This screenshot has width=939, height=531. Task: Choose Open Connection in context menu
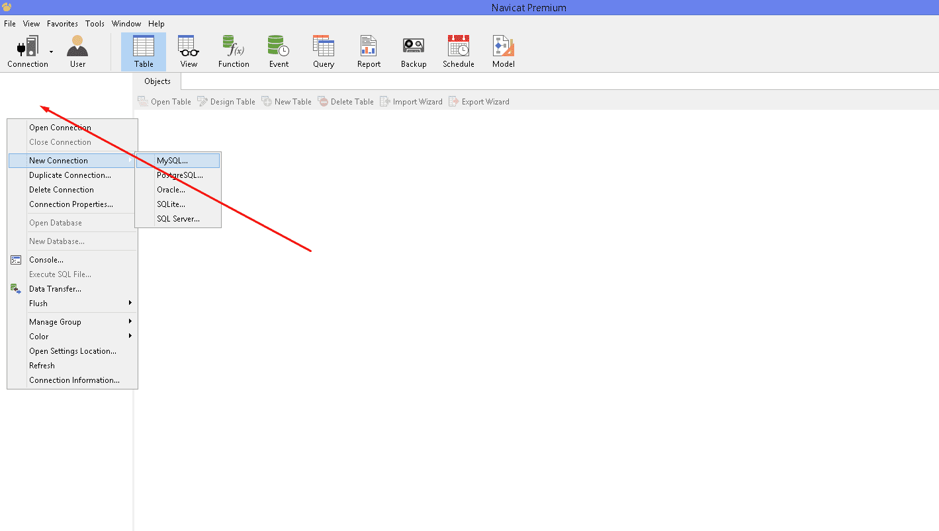72,128
